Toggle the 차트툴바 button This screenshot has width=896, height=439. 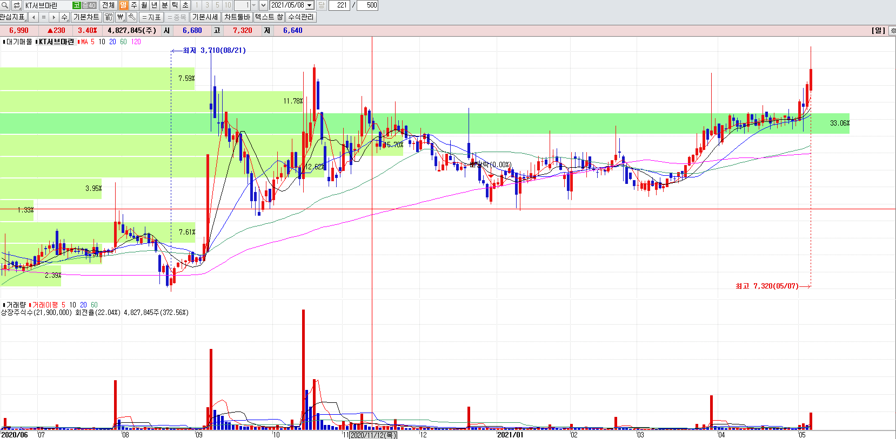tap(237, 17)
